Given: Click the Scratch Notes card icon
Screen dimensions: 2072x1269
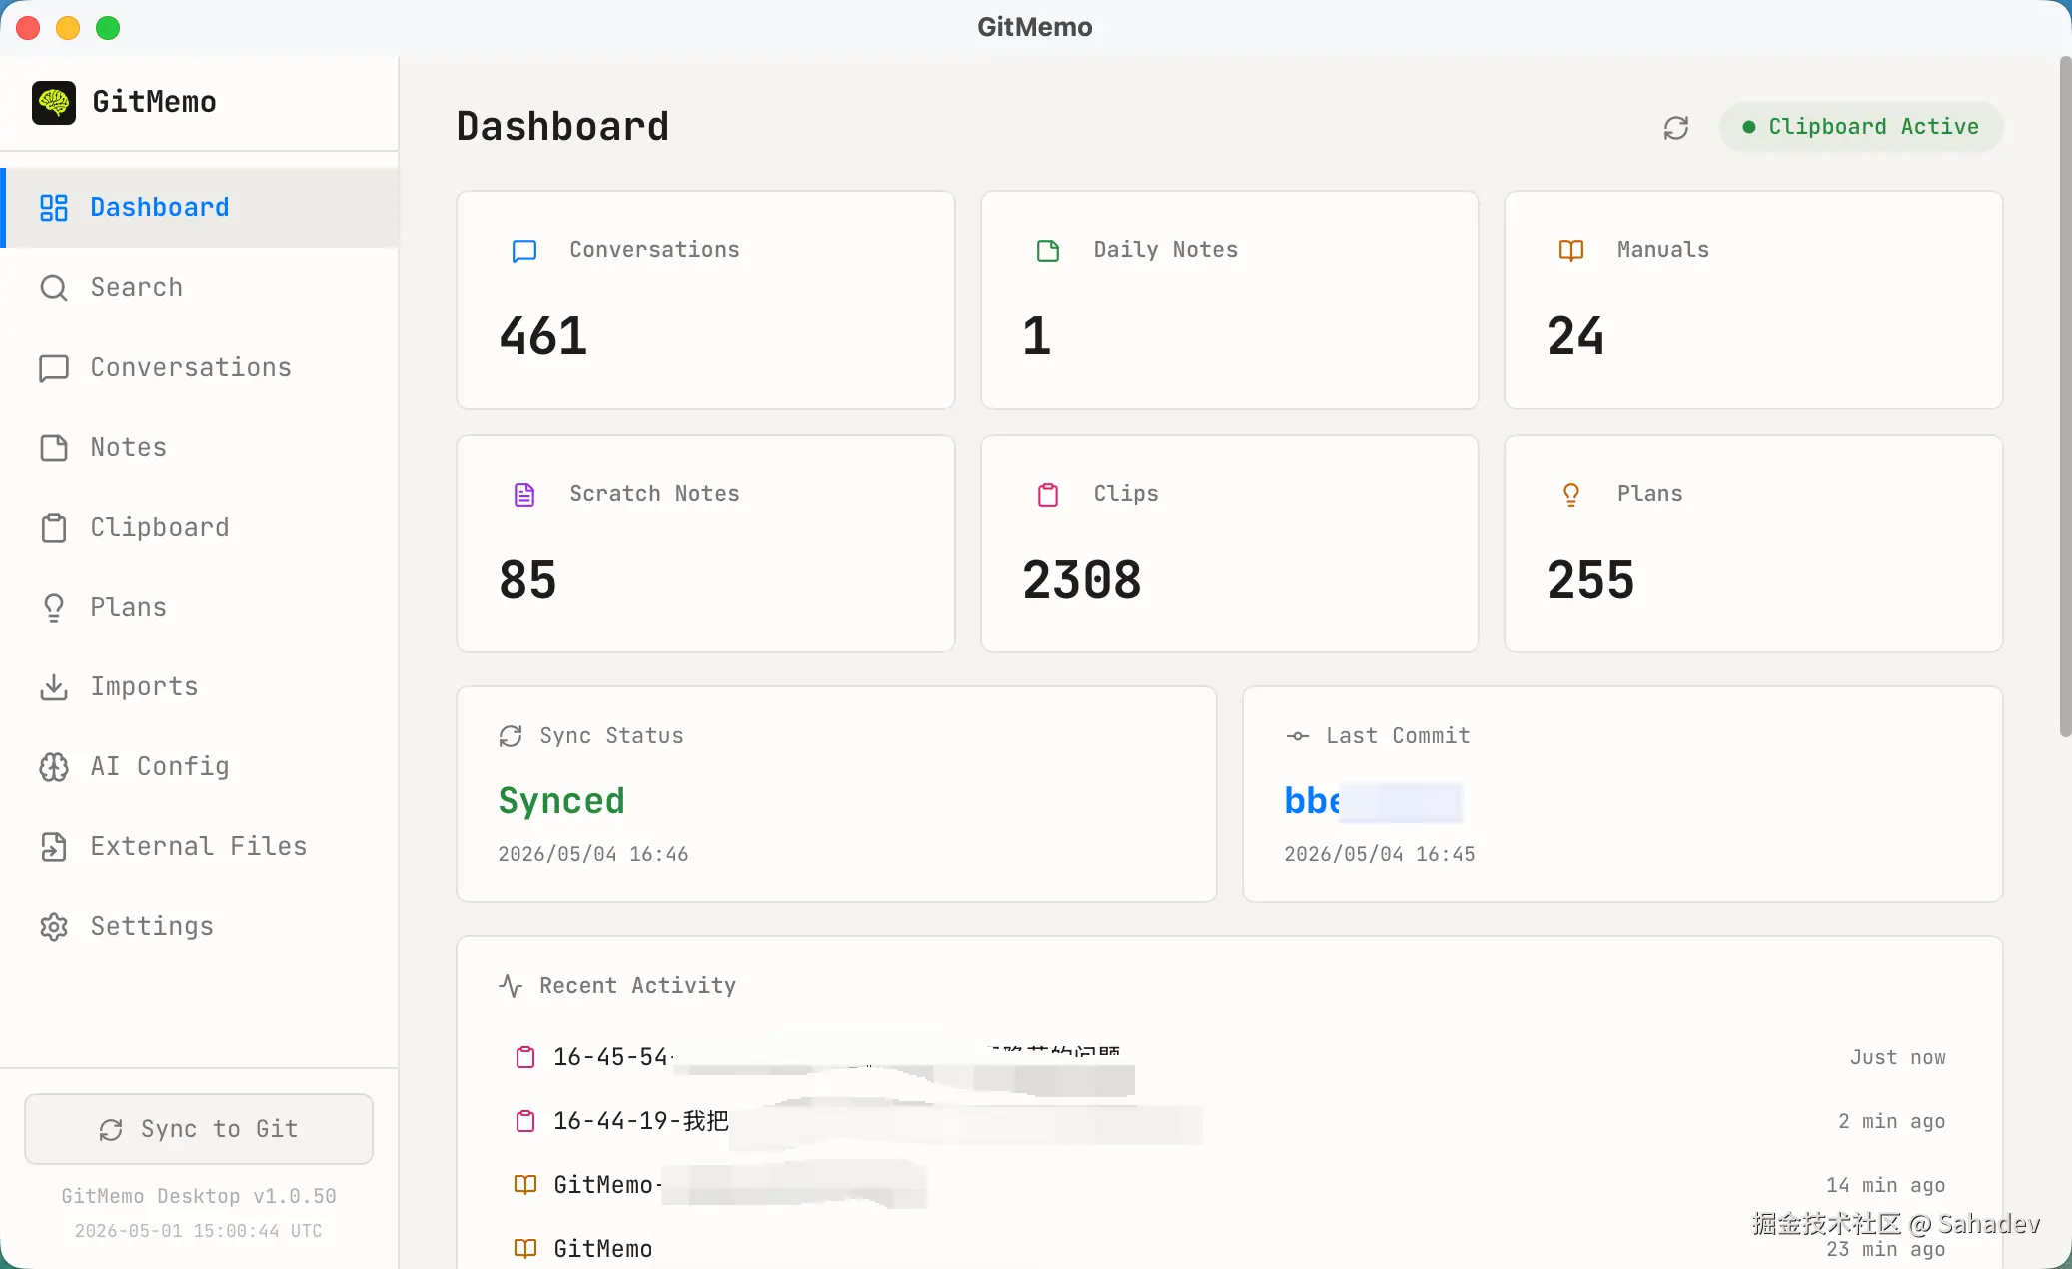Looking at the screenshot, I should pos(524,494).
